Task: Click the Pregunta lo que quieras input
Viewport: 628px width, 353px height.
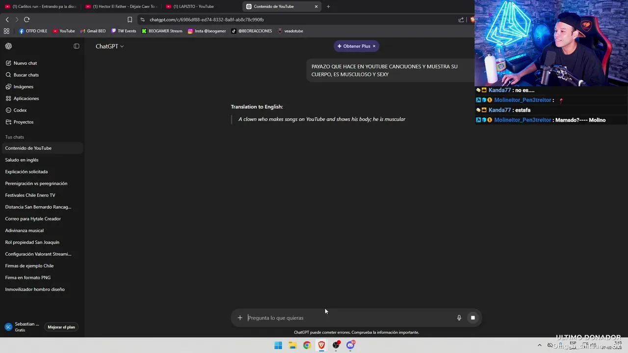Action: tap(349, 318)
